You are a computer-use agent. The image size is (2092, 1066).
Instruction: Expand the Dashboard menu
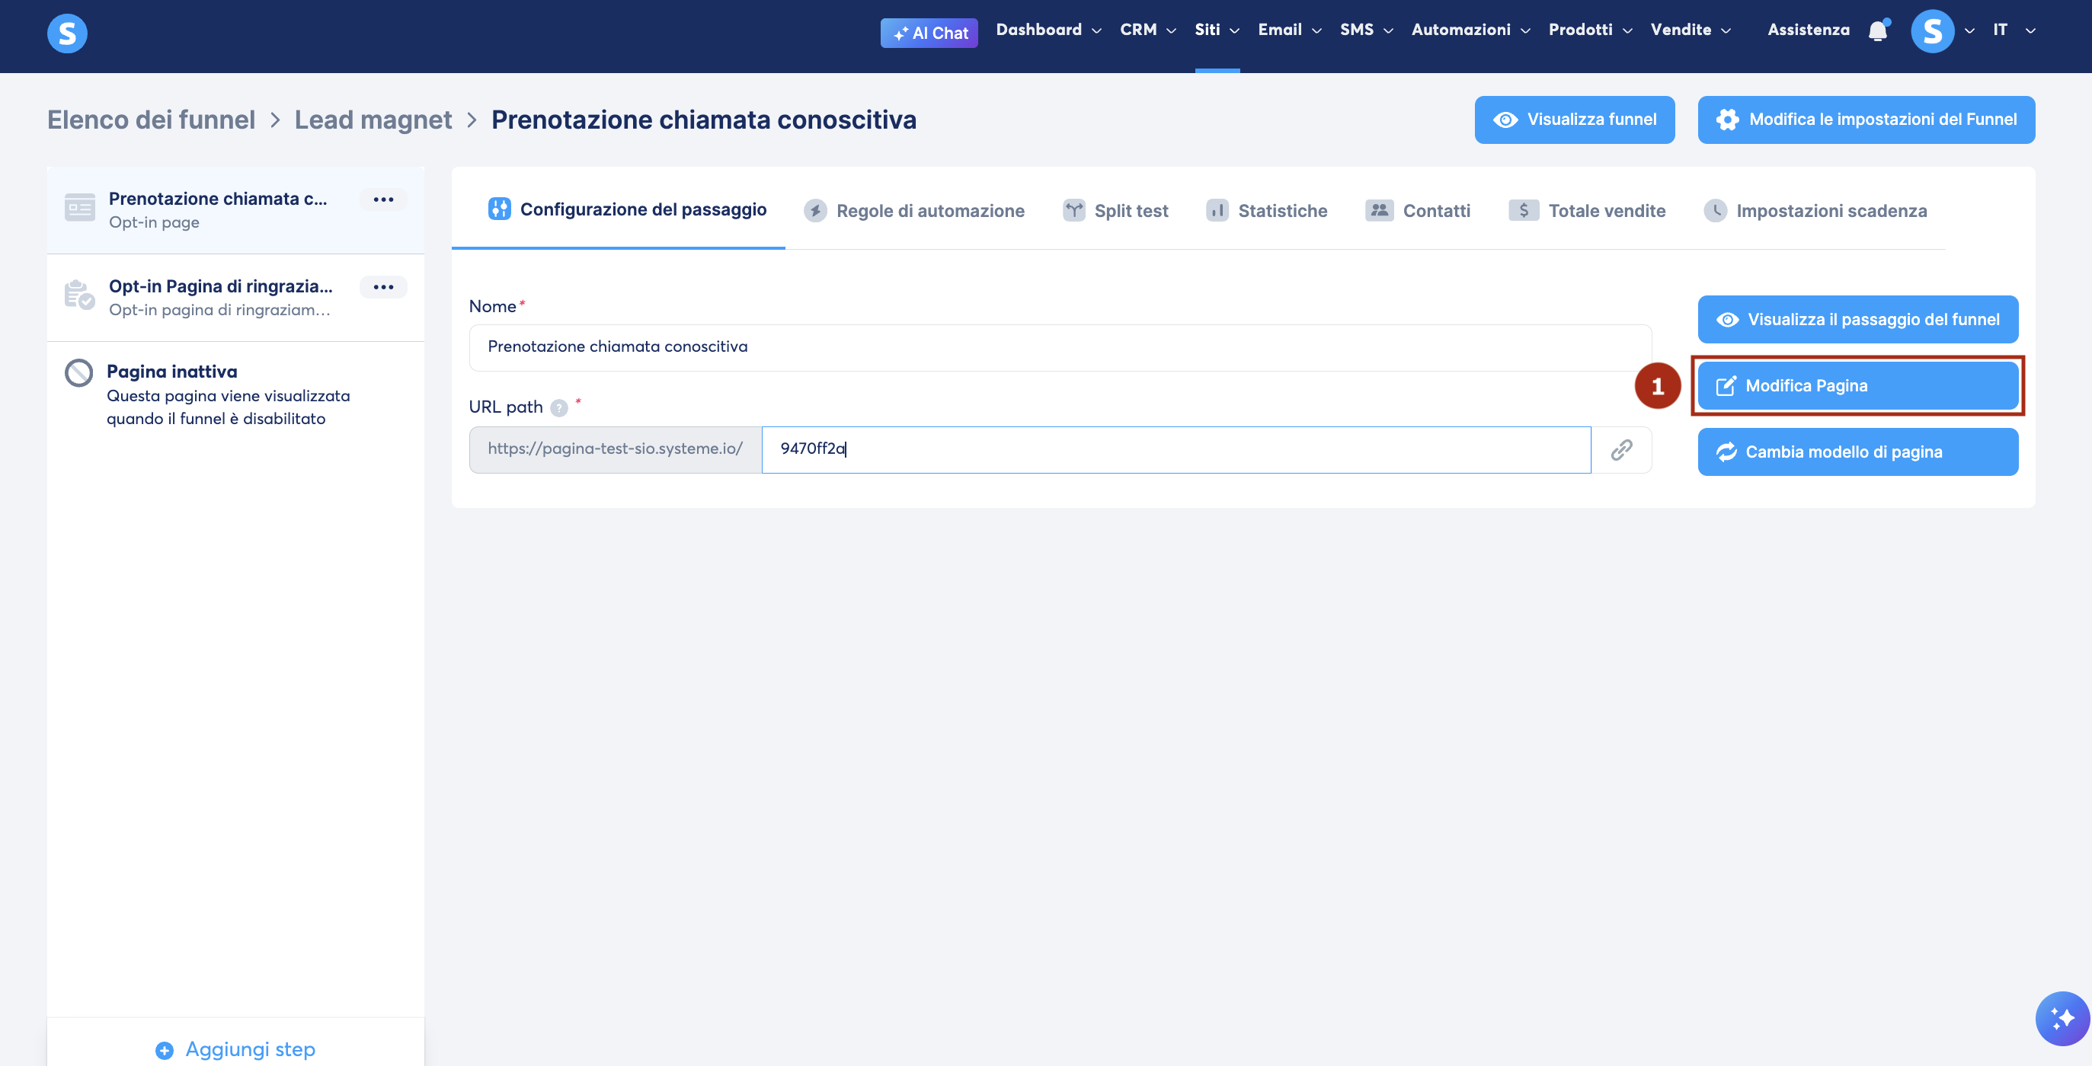click(x=1048, y=30)
